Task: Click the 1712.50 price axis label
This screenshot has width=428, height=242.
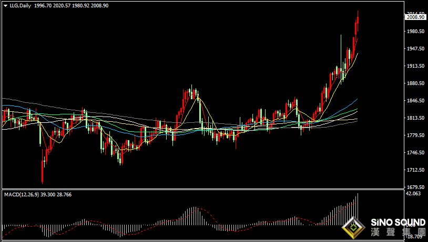Action: click(x=415, y=170)
